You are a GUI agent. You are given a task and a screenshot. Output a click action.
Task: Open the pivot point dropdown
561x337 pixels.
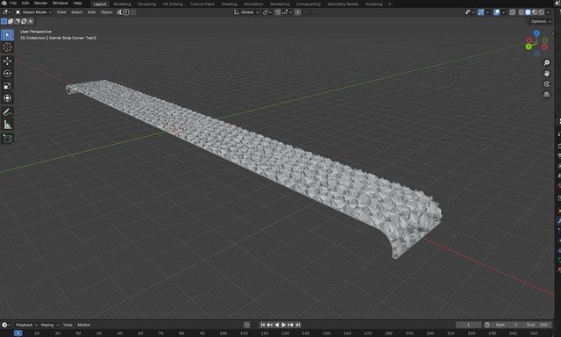pyautogui.click(x=266, y=12)
